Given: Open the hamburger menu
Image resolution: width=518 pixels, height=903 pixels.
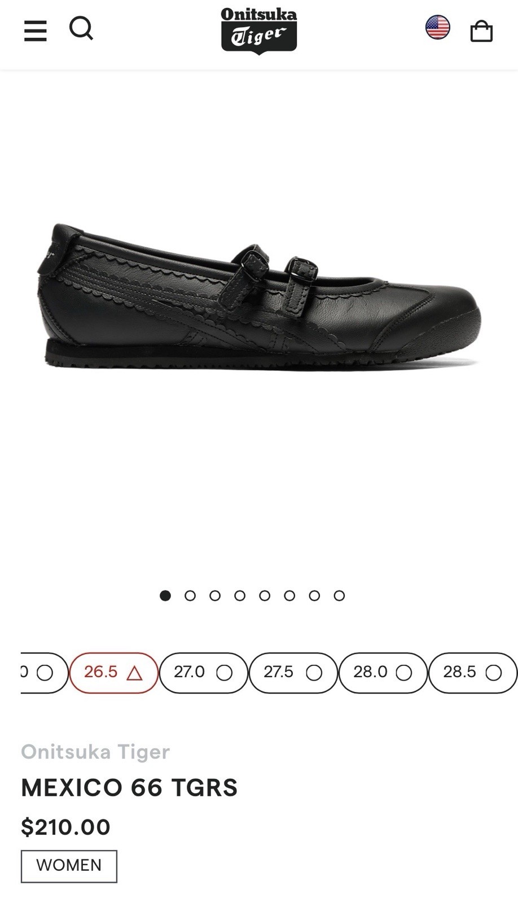Looking at the screenshot, I should click(35, 31).
